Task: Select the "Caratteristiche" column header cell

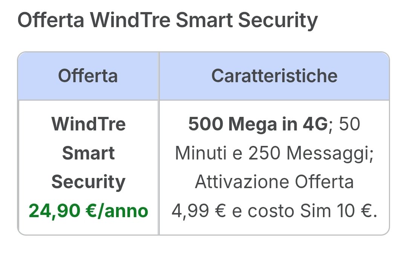Action: (274, 76)
